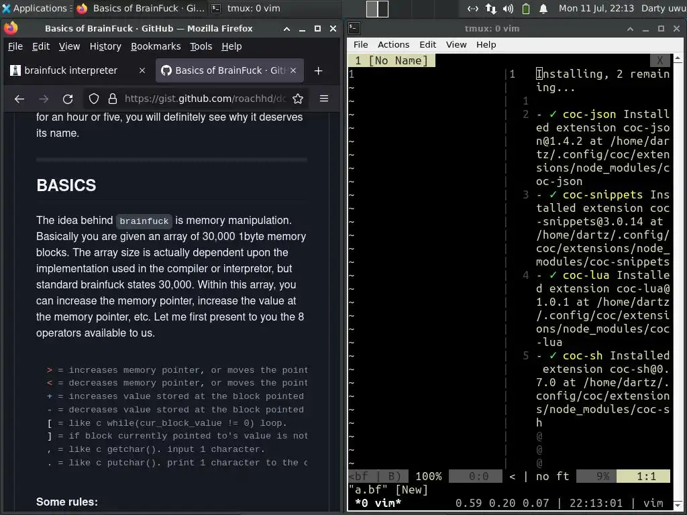The width and height of the screenshot is (687, 515).
Task: Open a new Firefox tab with plus
Action: click(x=318, y=70)
